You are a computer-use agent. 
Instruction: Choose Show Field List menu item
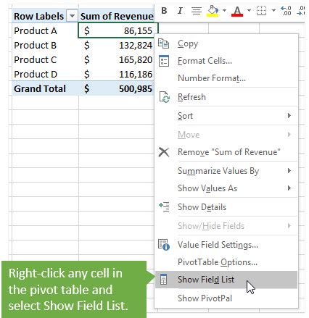pyautogui.click(x=226, y=280)
